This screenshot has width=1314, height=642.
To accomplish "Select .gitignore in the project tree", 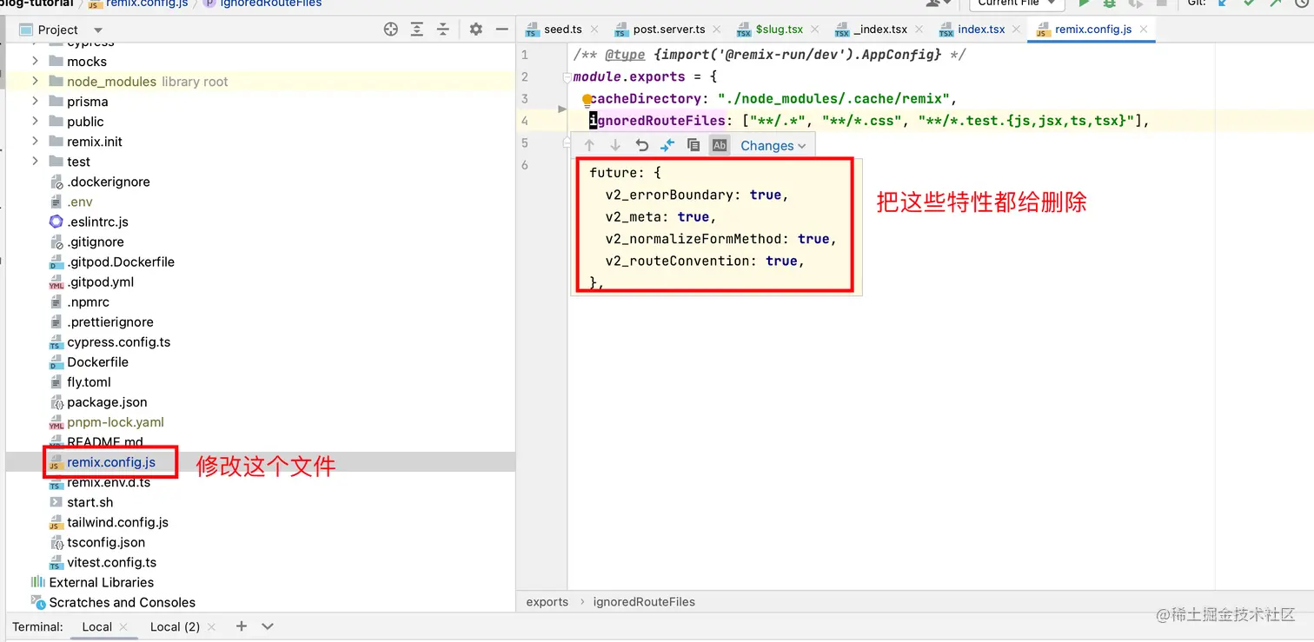I will point(96,242).
